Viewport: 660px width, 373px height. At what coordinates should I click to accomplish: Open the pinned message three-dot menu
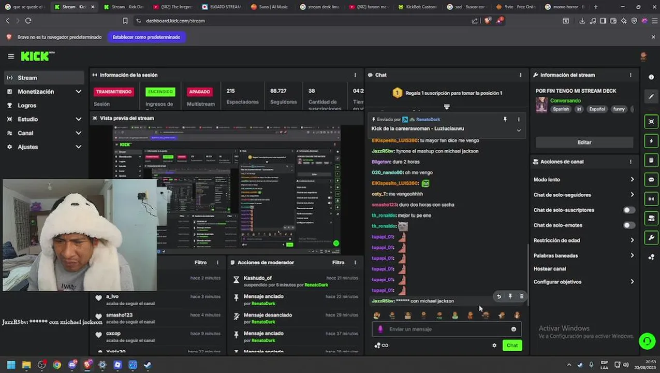pos(519,120)
